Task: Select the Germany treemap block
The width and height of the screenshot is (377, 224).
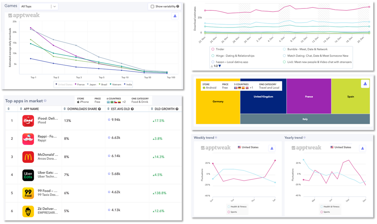Action: coord(218,101)
